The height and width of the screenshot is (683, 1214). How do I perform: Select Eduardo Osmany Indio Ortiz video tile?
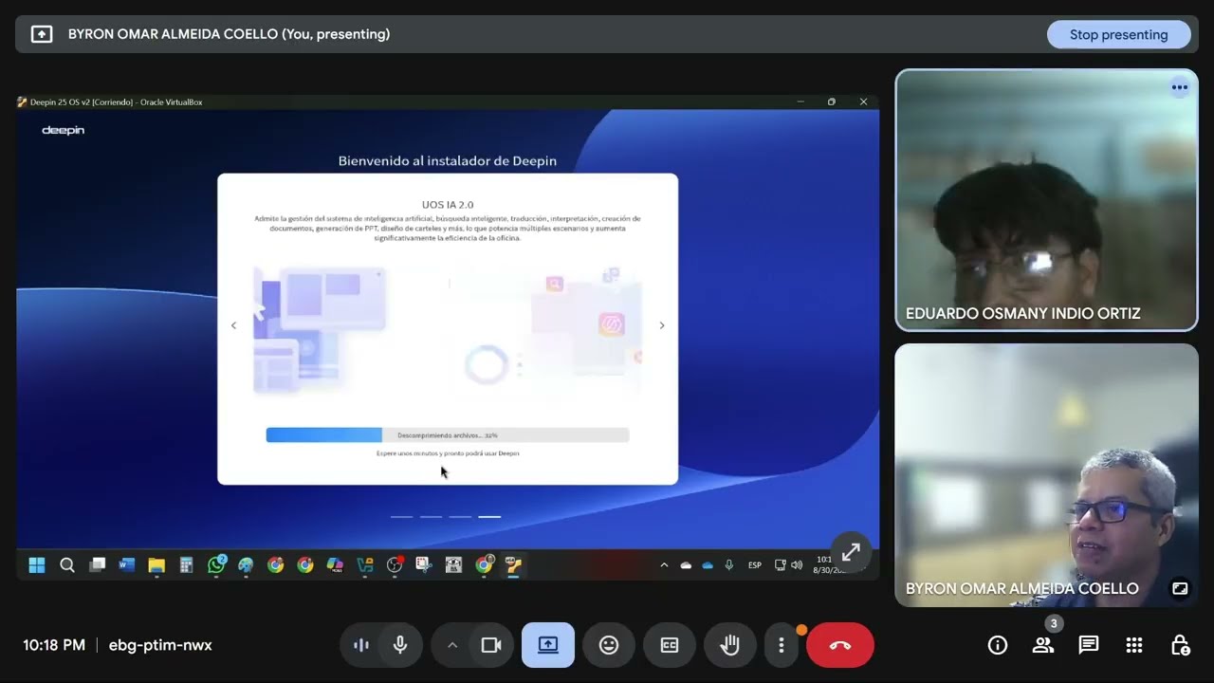(1047, 200)
